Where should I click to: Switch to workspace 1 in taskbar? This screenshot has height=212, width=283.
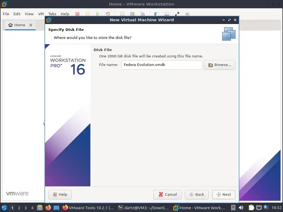tap(12, 208)
